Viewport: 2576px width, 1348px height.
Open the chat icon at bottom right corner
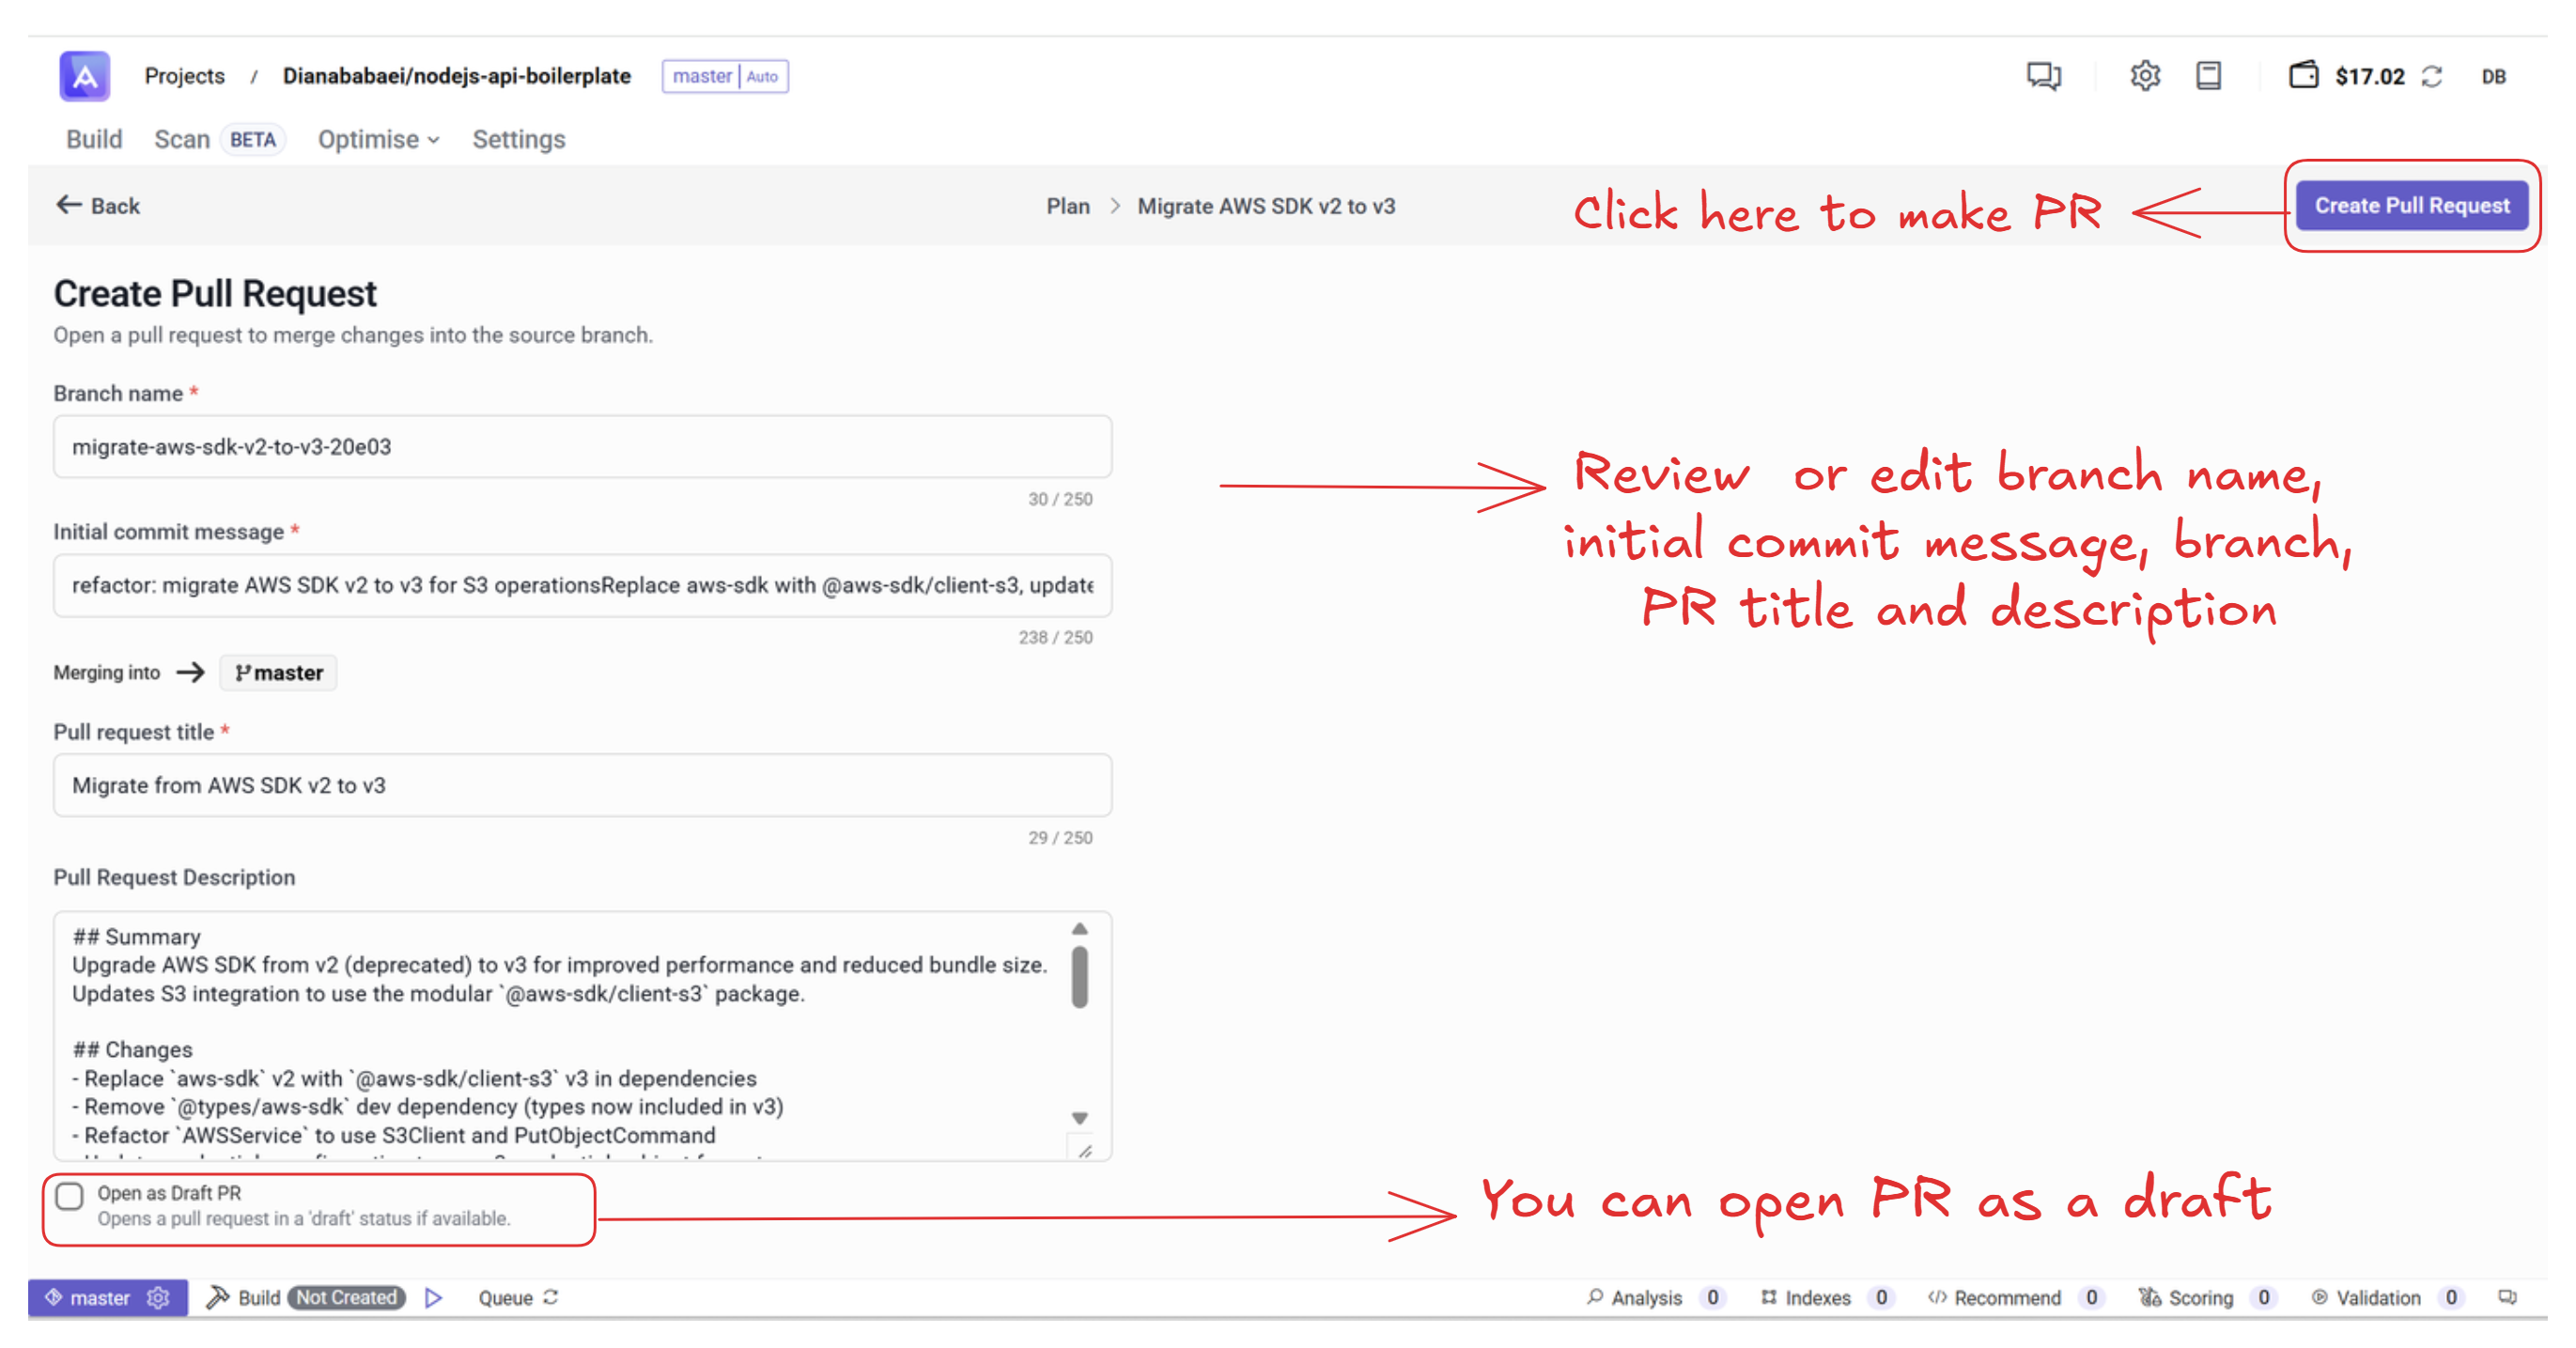tap(2508, 1297)
